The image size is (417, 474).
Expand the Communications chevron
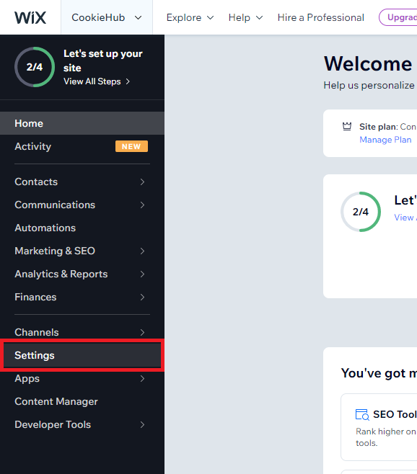click(x=142, y=205)
